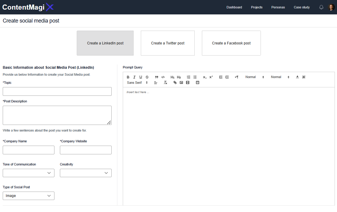
Task: Open the text alignment options
Action: [156, 83]
